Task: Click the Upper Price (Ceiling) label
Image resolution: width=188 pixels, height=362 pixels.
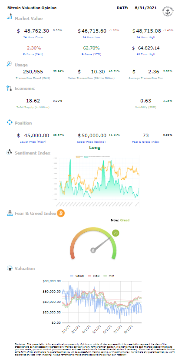Action: [x=92, y=142]
